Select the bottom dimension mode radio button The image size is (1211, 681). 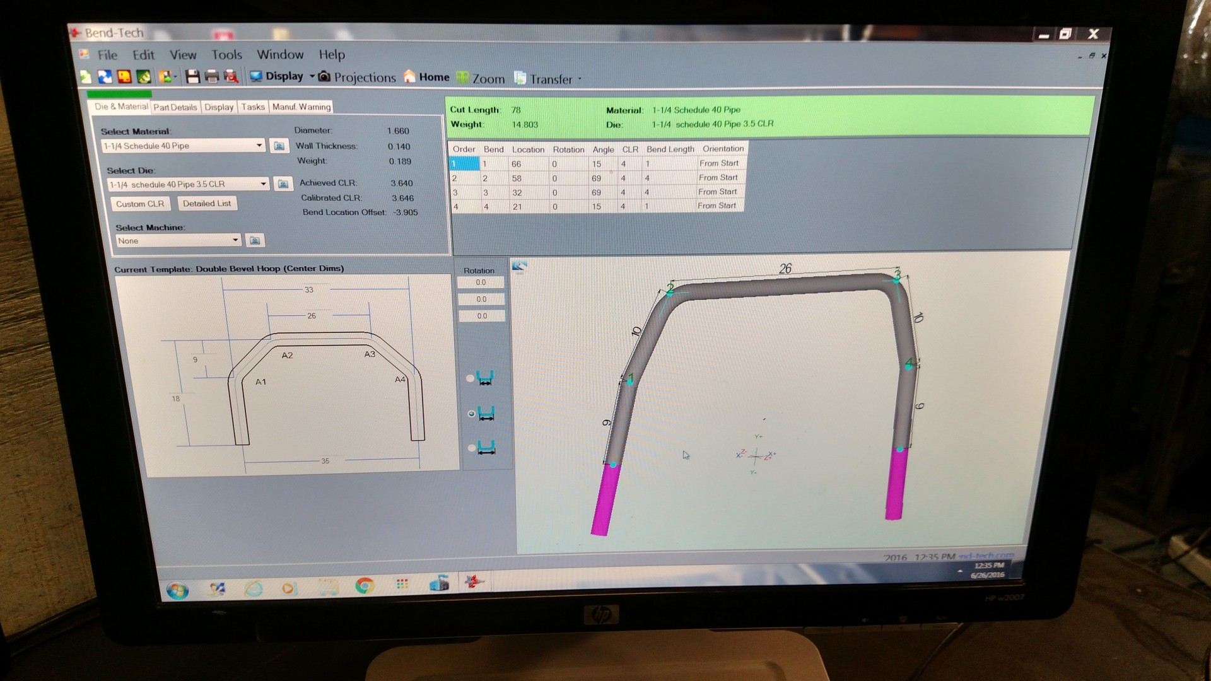[x=471, y=448]
